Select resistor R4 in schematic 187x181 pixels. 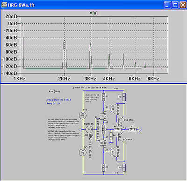click(x=124, y=168)
